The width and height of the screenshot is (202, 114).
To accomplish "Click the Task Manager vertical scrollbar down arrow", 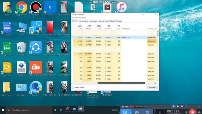I will point(158,81).
